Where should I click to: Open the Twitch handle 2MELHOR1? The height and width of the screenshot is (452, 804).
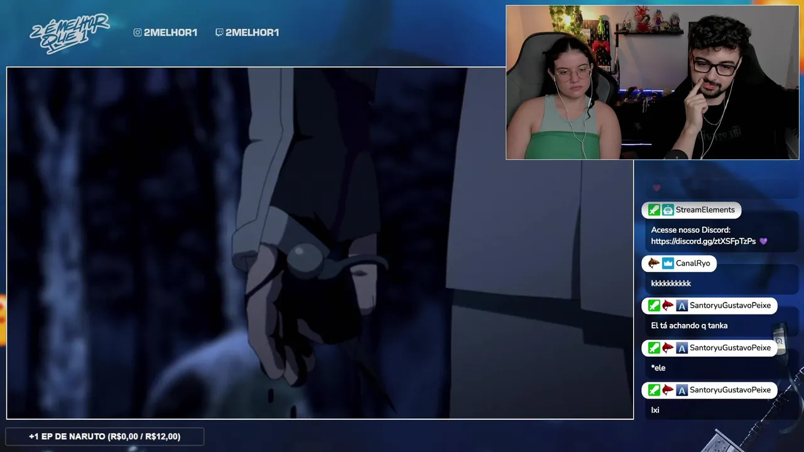252,33
